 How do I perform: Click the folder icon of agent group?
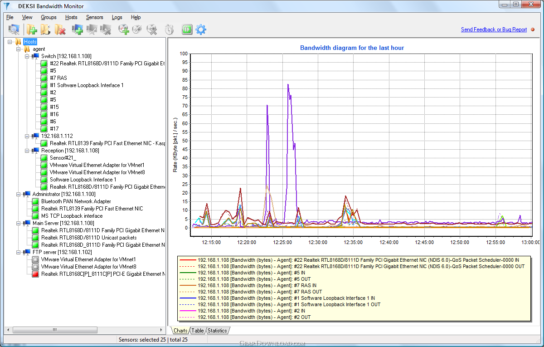click(27, 49)
